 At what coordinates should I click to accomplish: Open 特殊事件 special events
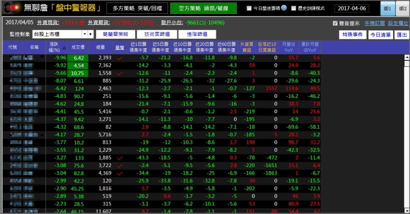point(352,34)
